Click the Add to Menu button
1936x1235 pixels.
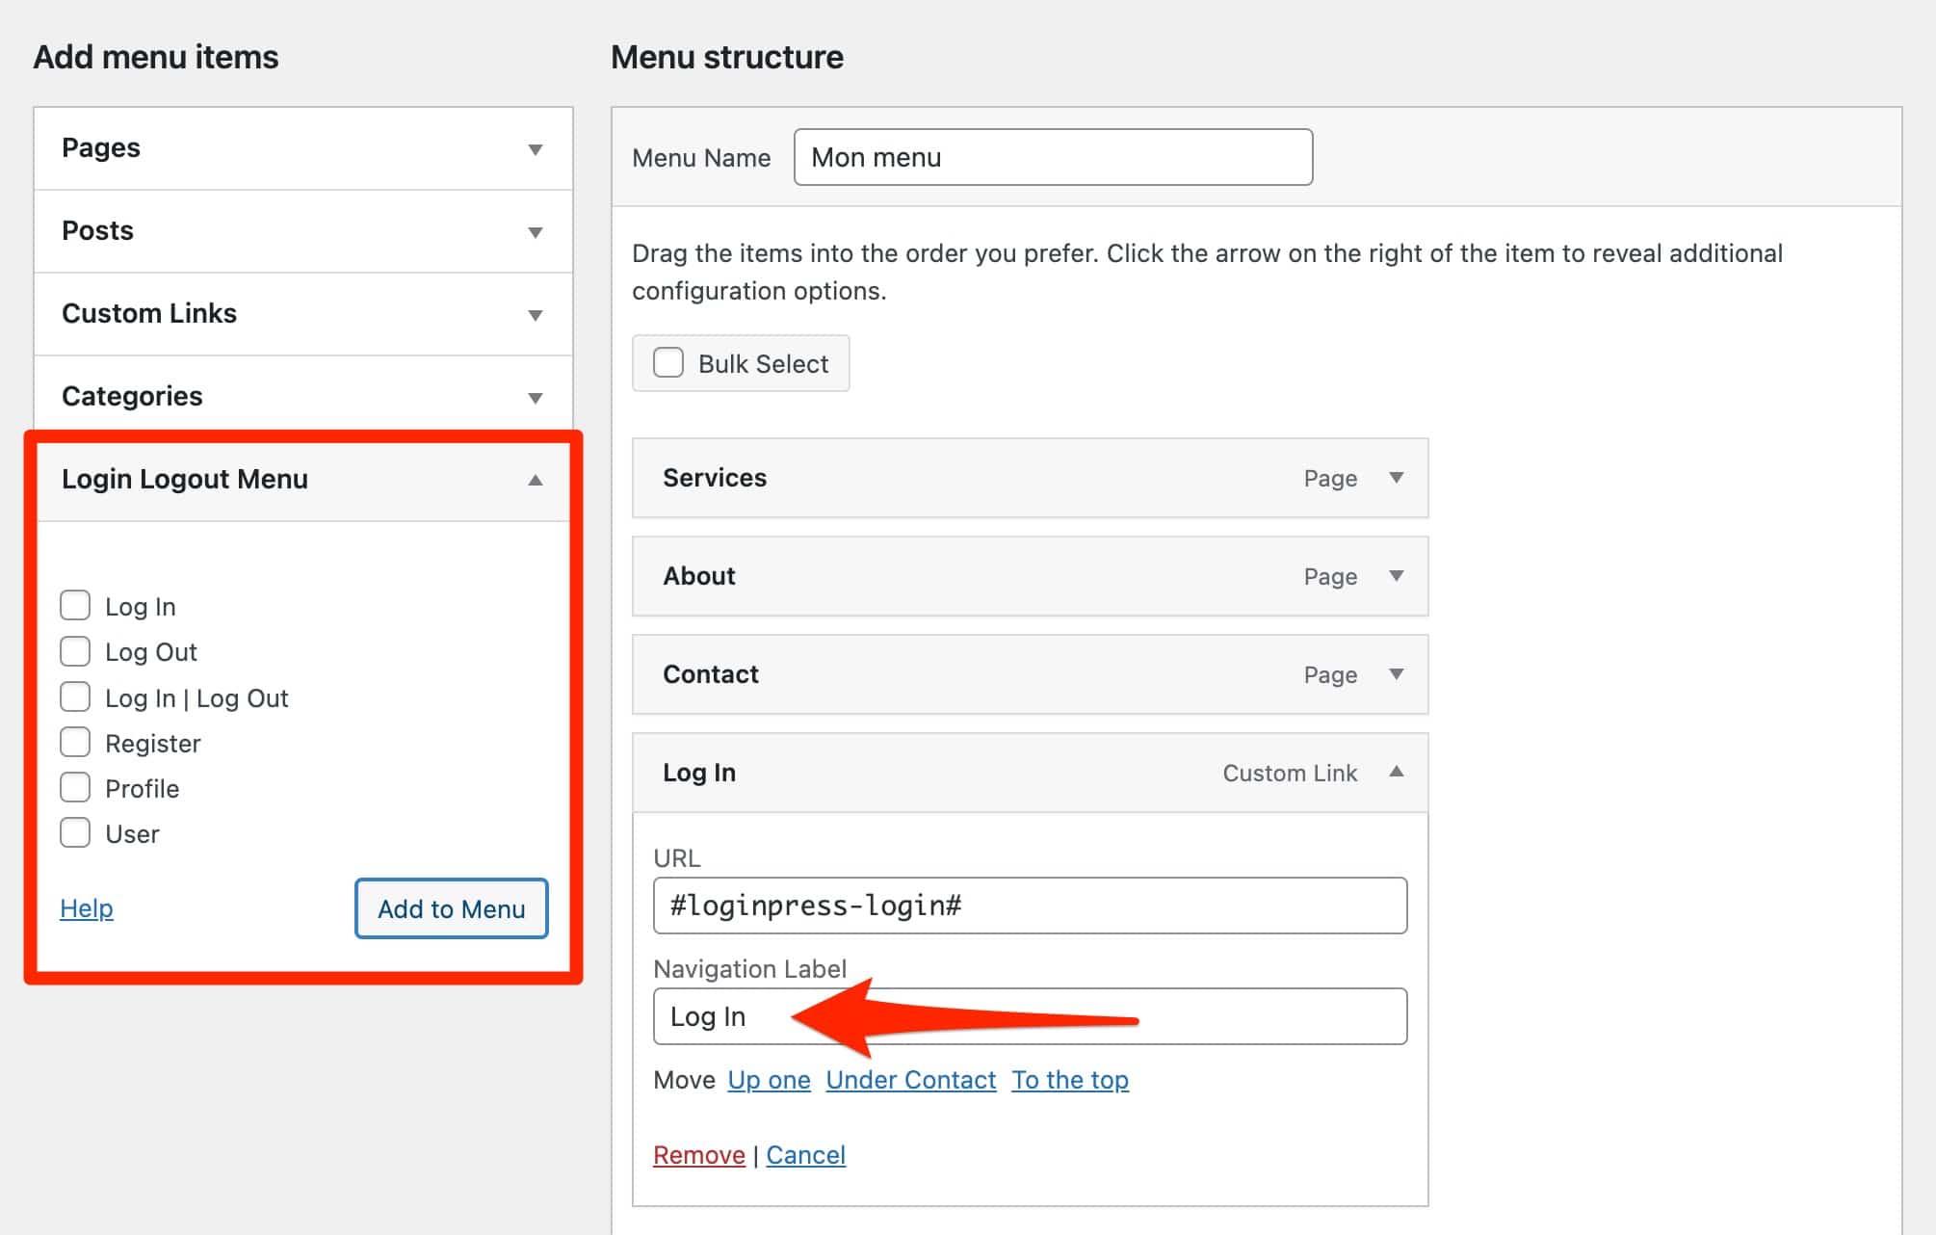pyautogui.click(x=452, y=908)
